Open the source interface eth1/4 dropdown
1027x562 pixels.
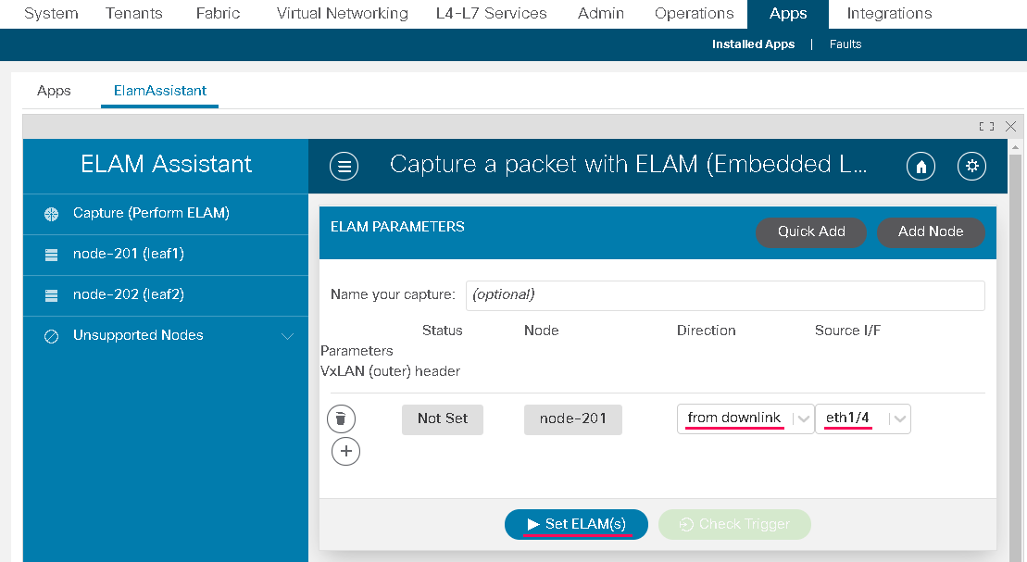click(862, 418)
